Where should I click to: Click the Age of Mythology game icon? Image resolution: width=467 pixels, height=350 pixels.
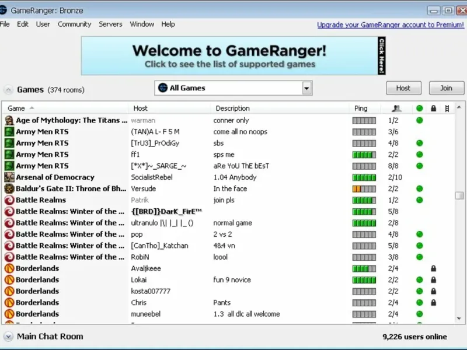(x=9, y=120)
